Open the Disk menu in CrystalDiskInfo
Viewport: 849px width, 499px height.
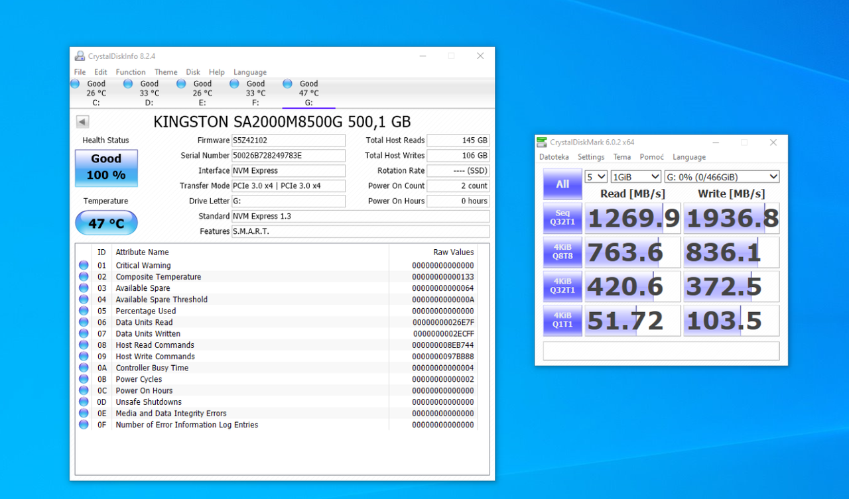pos(193,72)
